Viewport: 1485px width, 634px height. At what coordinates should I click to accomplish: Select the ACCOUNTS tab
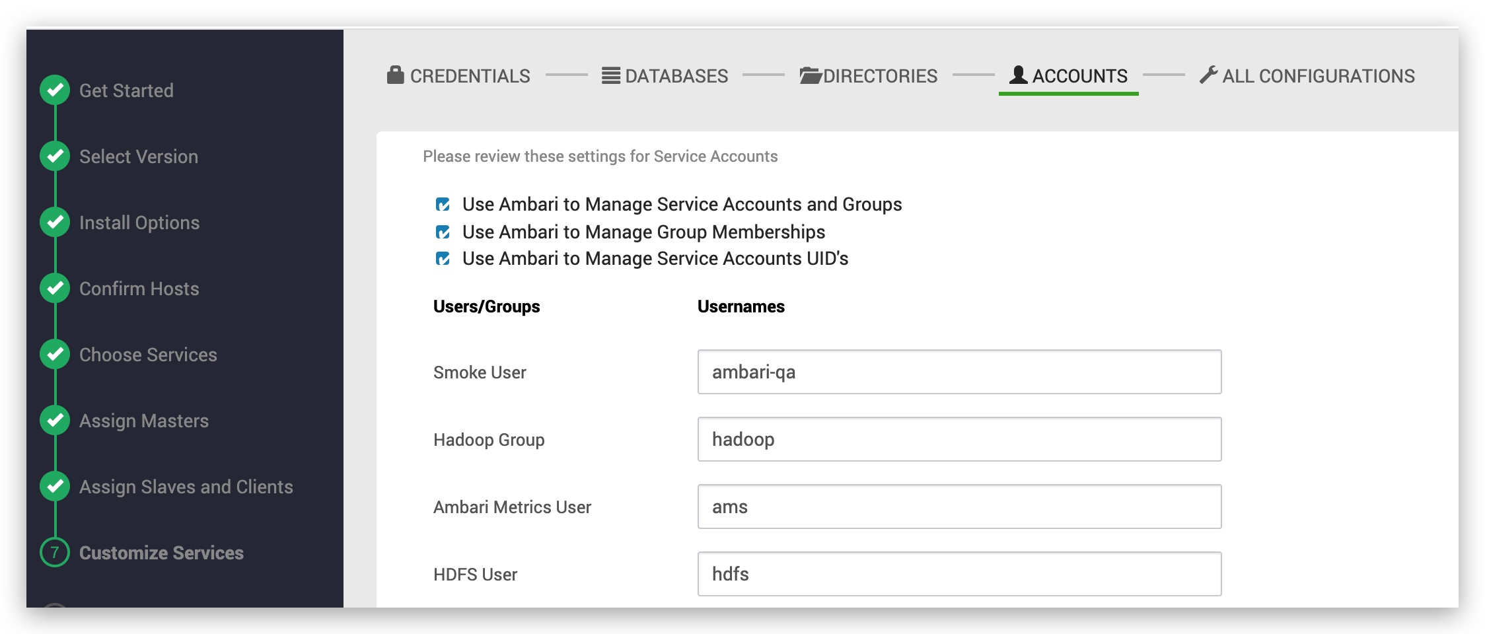1069,76
